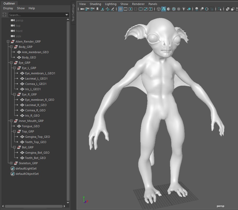238x210 pixels.
Task: Expand the Skeleton_GRP node
Action: point(11,163)
